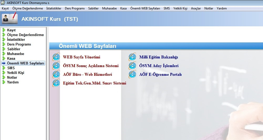Image resolution: width=263 pixels, height=140 pixels.
Task: Click the browser icon beside Milli Eğitim Bakanlığı
Action: click(132, 57)
